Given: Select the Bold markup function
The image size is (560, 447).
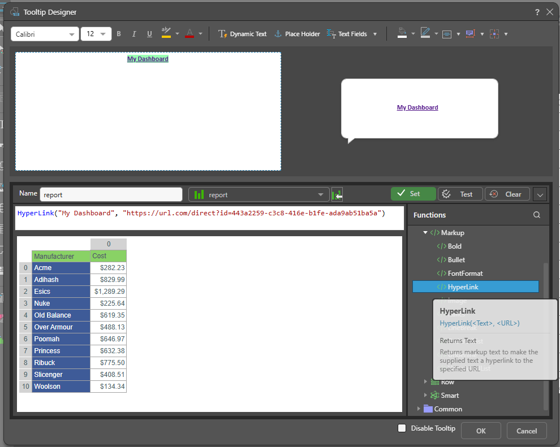Looking at the screenshot, I should tap(449, 246).
